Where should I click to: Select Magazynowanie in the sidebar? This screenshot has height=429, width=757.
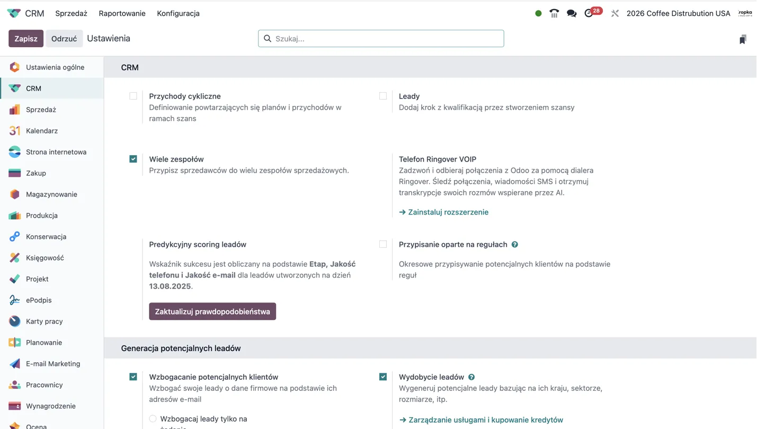pyautogui.click(x=52, y=194)
